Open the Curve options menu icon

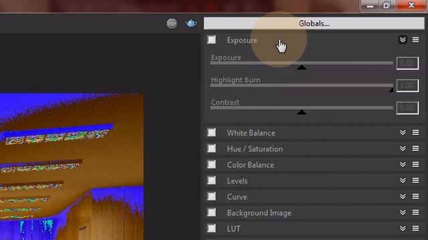416,197
